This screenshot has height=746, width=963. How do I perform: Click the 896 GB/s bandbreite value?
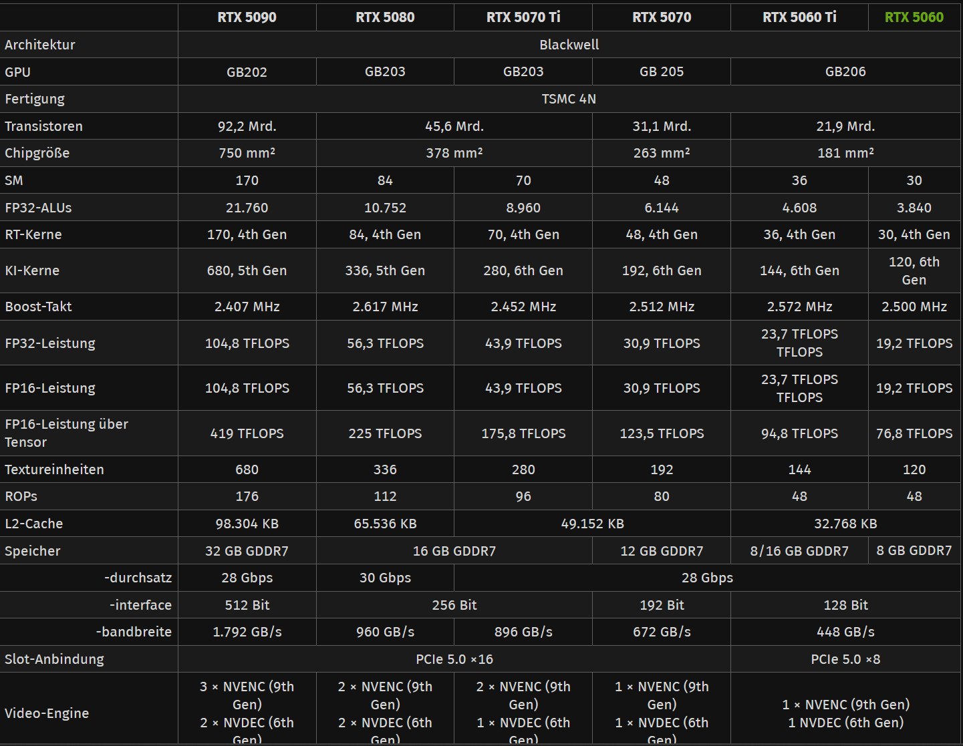click(x=523, y=632)
